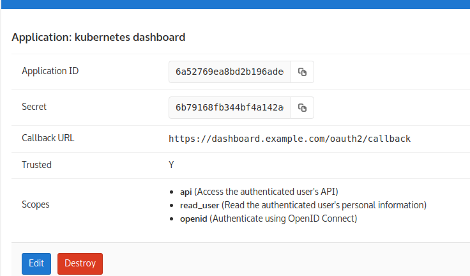This screenshot has width=470, height=276.
Task: Click the bold 'api' scope name
Action: click(186, 192)
